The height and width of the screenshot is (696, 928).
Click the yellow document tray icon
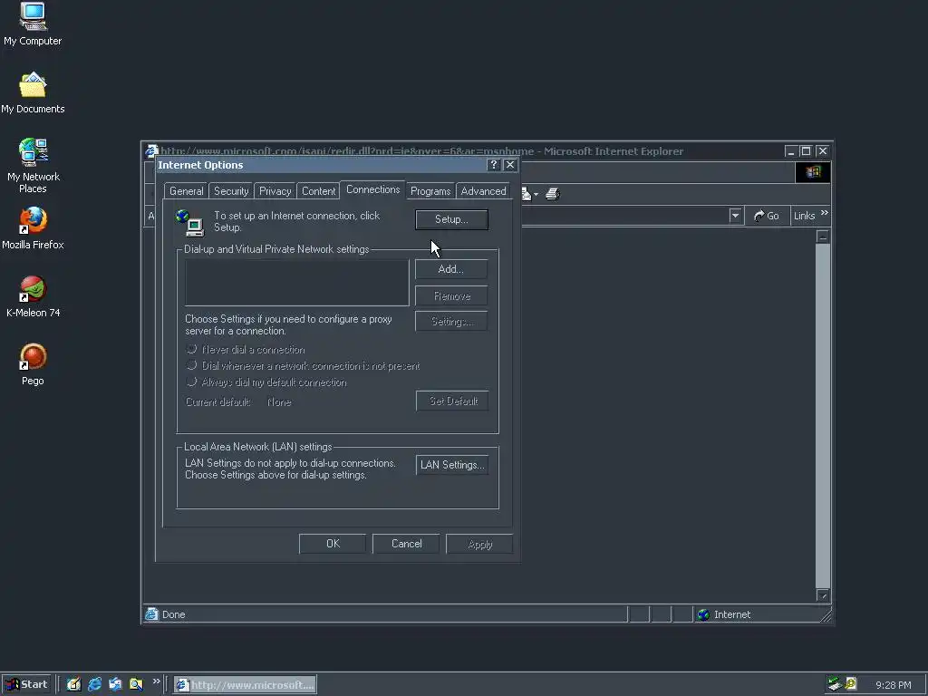851,683
